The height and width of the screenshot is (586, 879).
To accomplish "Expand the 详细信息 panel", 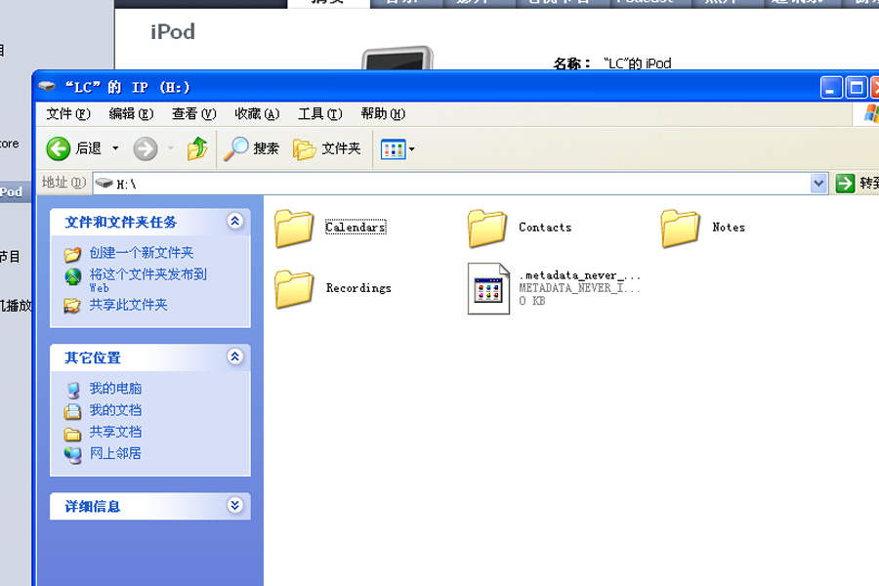I will (234, 505).
